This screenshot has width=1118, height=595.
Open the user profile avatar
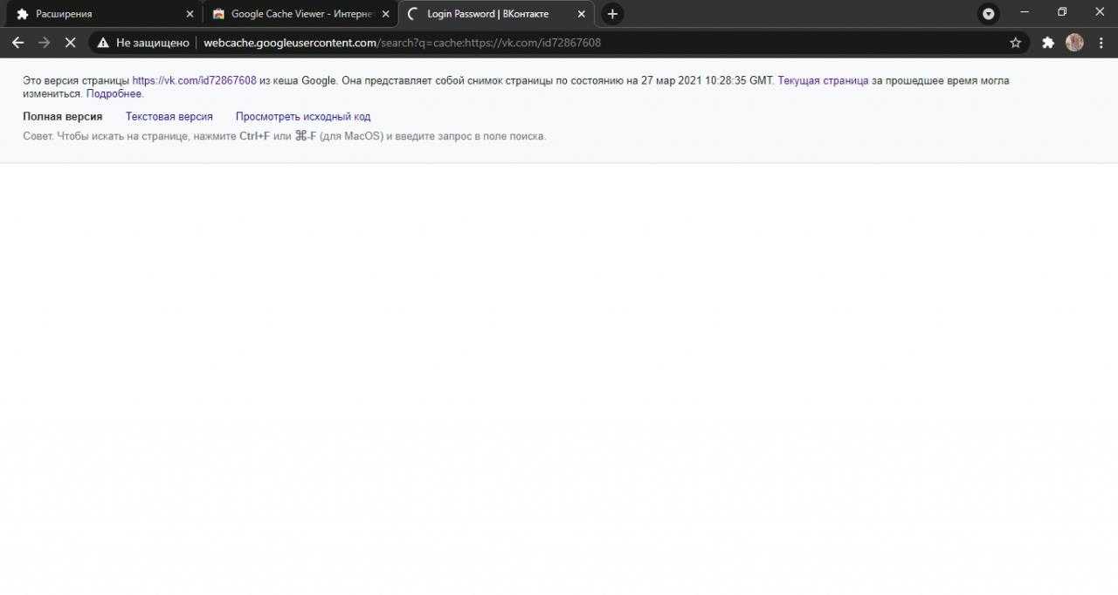(1074, 43)
